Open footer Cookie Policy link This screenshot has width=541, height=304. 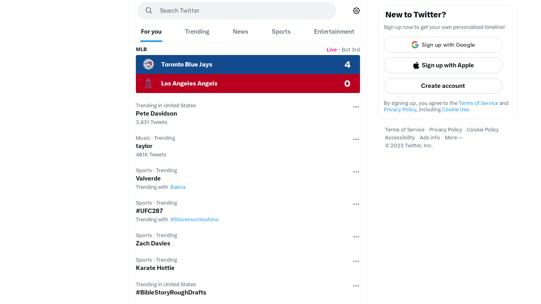pos(483,130)
